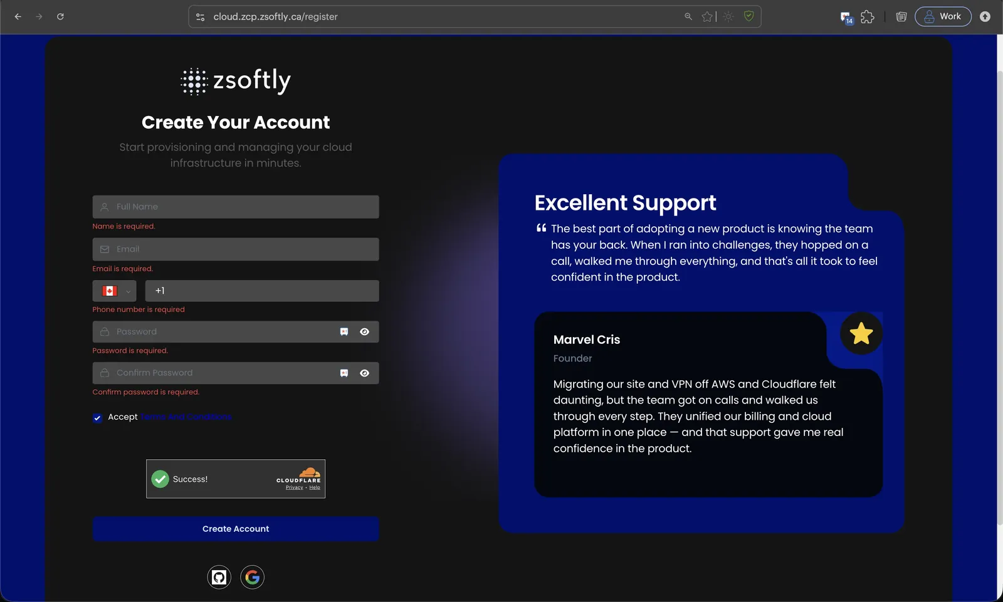The image size is (1003, 602).
Task: Click Cloudflare Help link
Action: (x=315, y=487)
